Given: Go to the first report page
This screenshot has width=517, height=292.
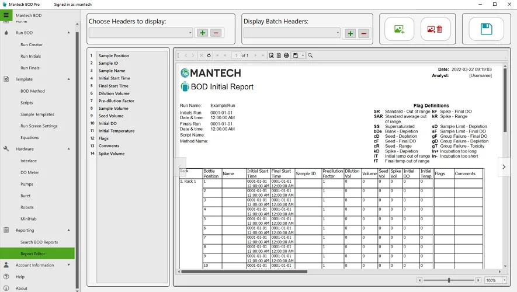Looking at the screenshot, I should (217, 55).
